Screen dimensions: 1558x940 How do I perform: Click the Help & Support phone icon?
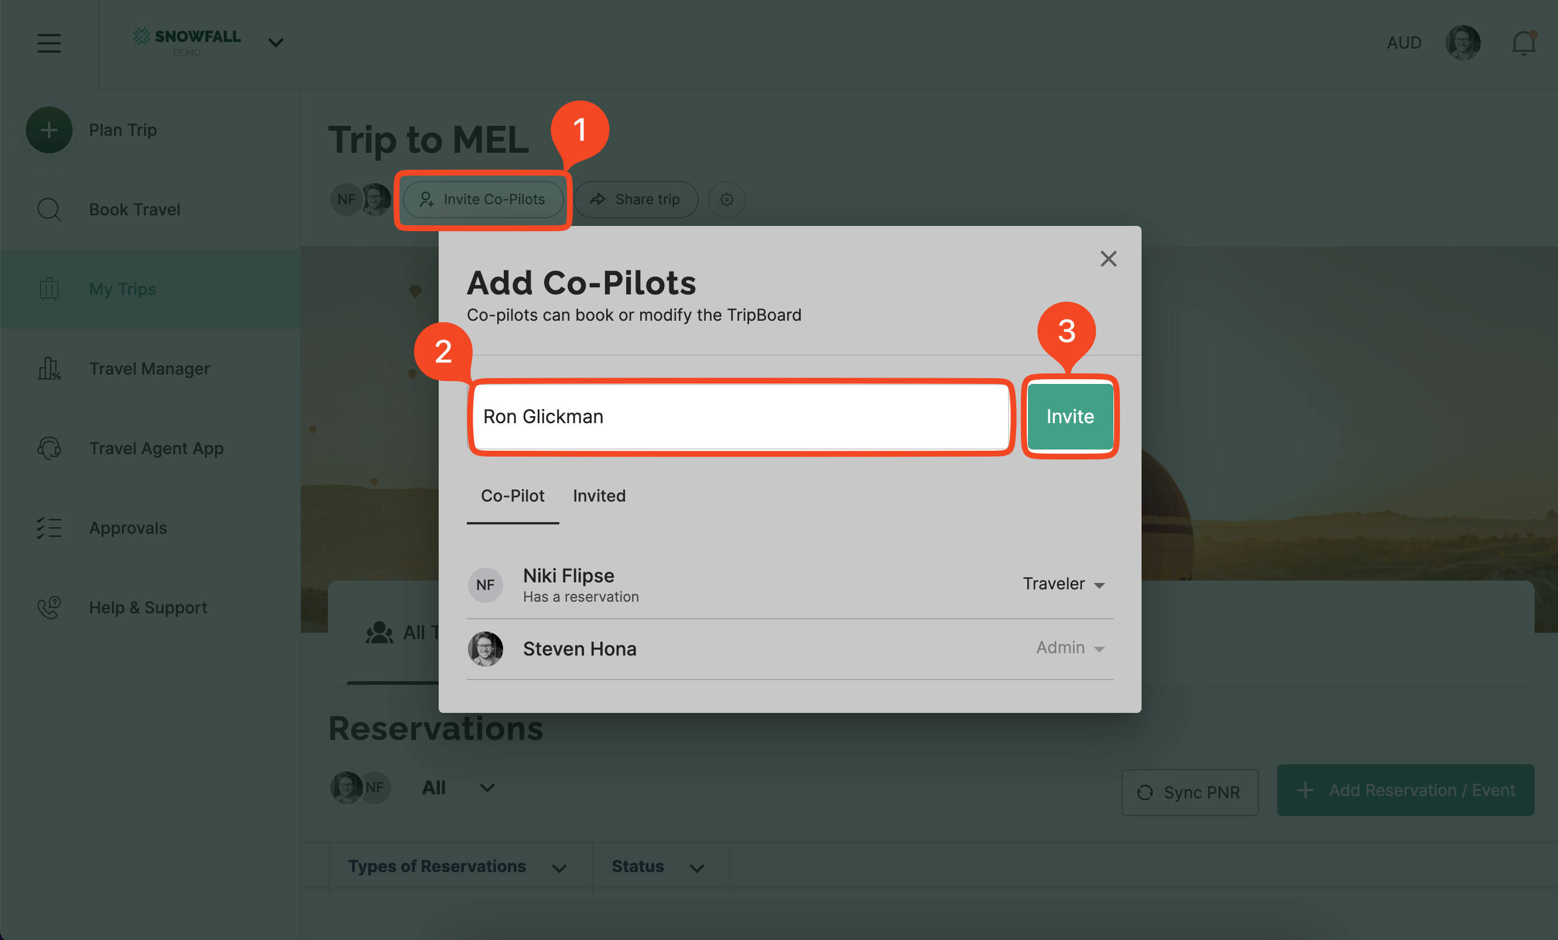tap(49, 607)
